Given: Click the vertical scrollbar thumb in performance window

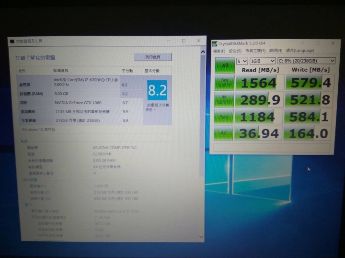Looking at the screenshot, I should [x=203, y=116].
